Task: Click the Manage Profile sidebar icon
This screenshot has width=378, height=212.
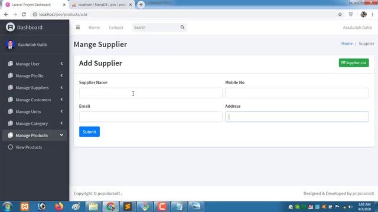Action: pos(11,75)
